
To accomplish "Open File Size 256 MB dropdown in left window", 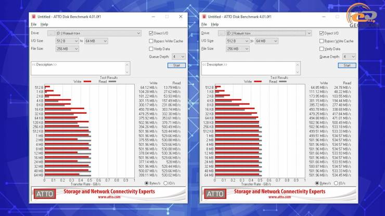I will 67,49.
